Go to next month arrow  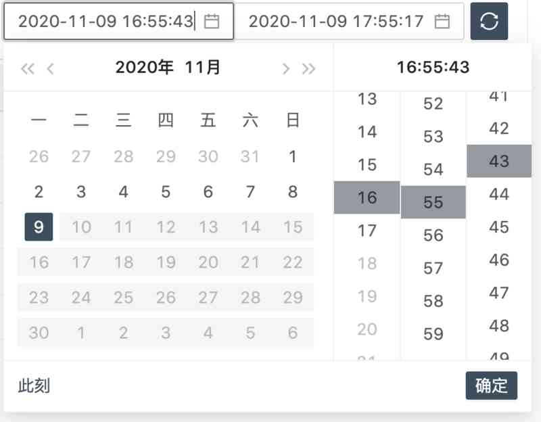[x=286, y=68]
